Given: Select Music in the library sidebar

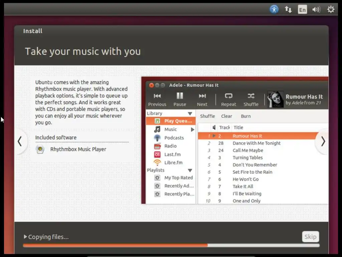Looking at the screenshot, I should 171,130.
